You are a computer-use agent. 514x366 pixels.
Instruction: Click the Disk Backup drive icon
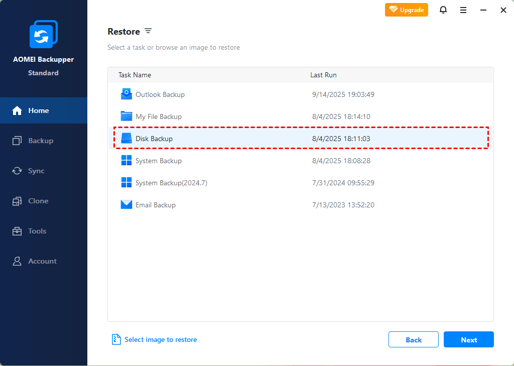tap(126, 139)
